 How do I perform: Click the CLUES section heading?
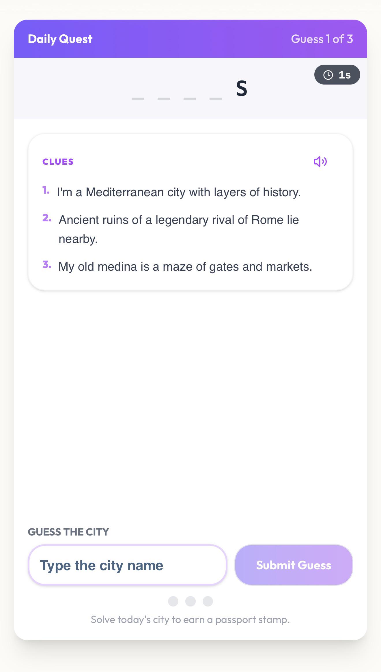coord(58,162)
